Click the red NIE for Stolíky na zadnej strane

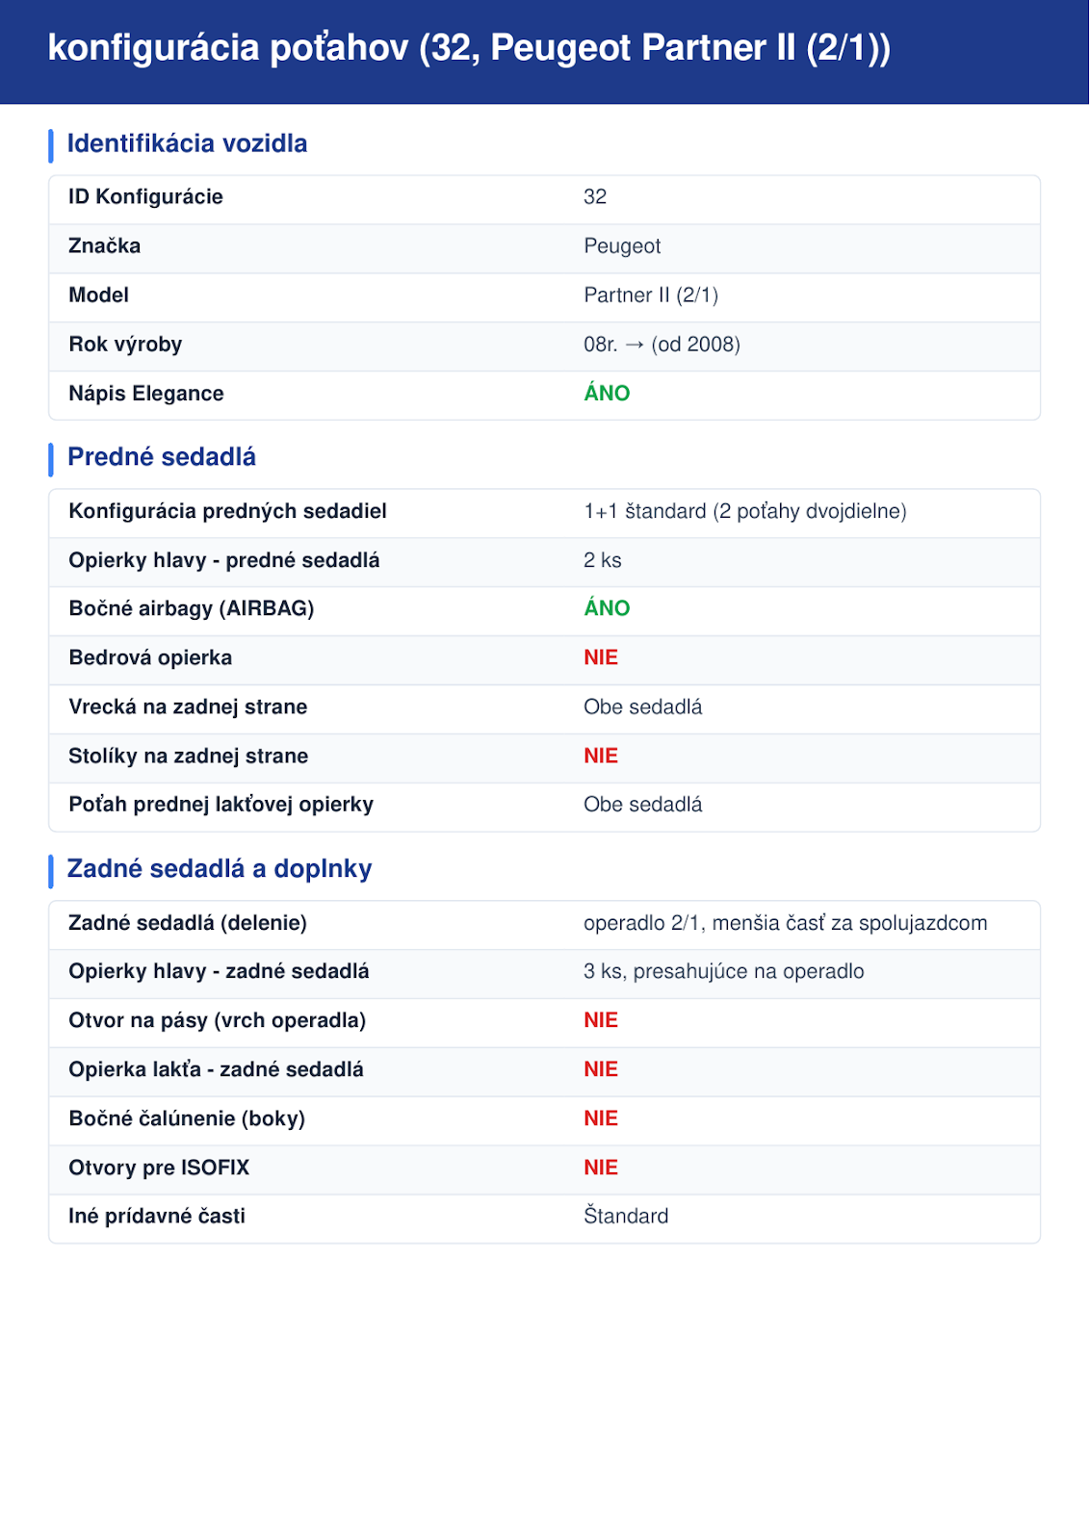601,756
